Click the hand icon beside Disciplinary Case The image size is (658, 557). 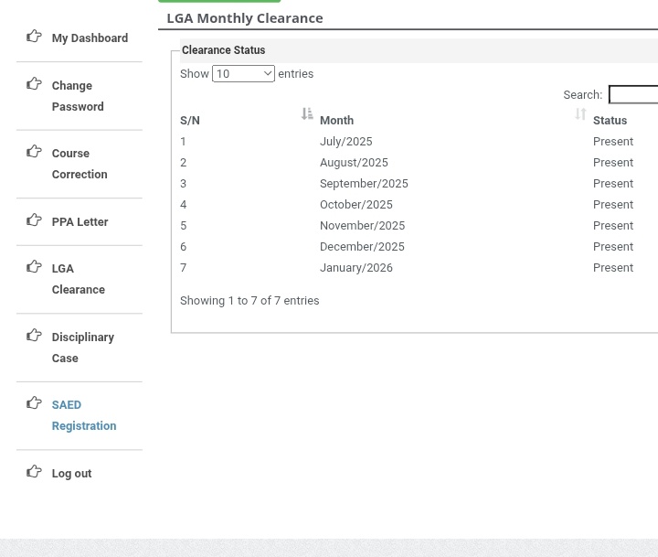tap(34, 336)
